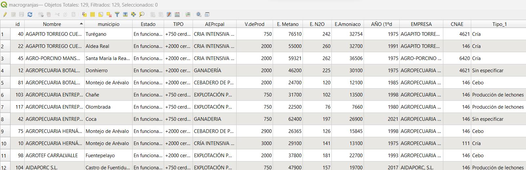Viewport: 526px width, 170px height.
Task: Click the CNAE value 6420
Action: pos(457,58)
